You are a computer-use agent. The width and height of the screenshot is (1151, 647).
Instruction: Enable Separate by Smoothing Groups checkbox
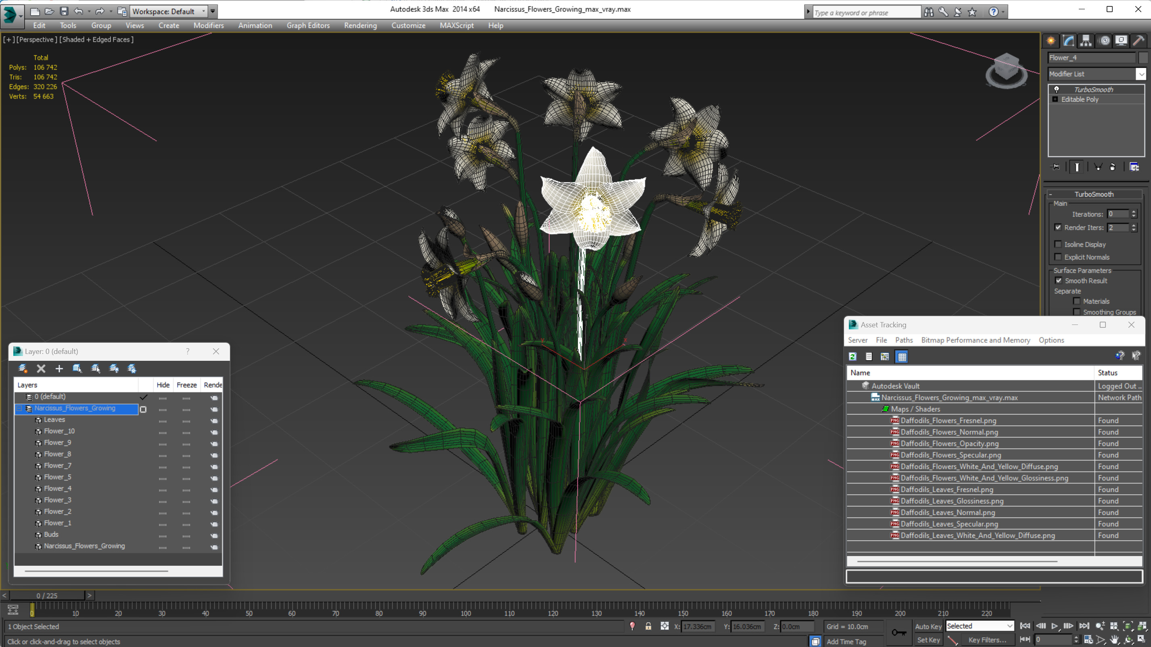(x=1077, y=312)
